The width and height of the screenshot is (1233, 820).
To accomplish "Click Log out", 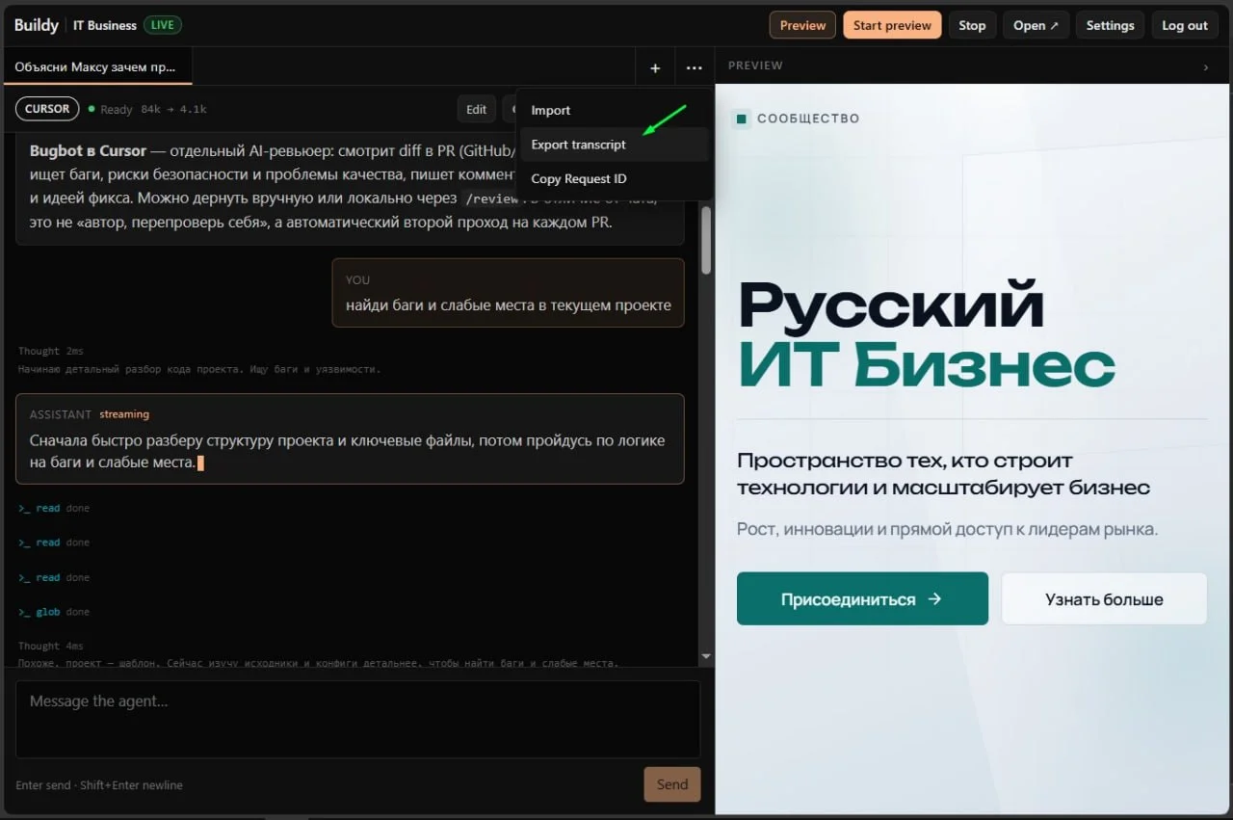I will click(1185, 25).
